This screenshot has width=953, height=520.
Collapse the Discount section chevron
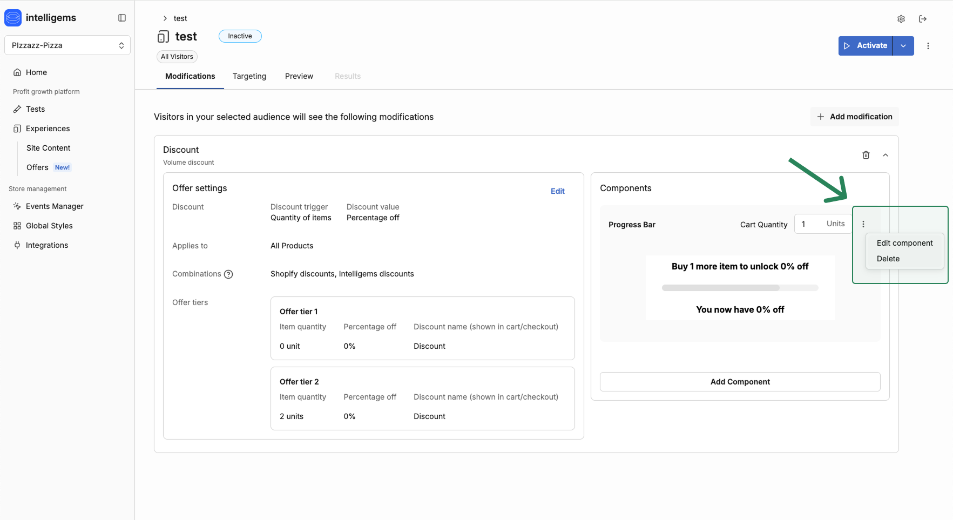click(x=886, y=155)
